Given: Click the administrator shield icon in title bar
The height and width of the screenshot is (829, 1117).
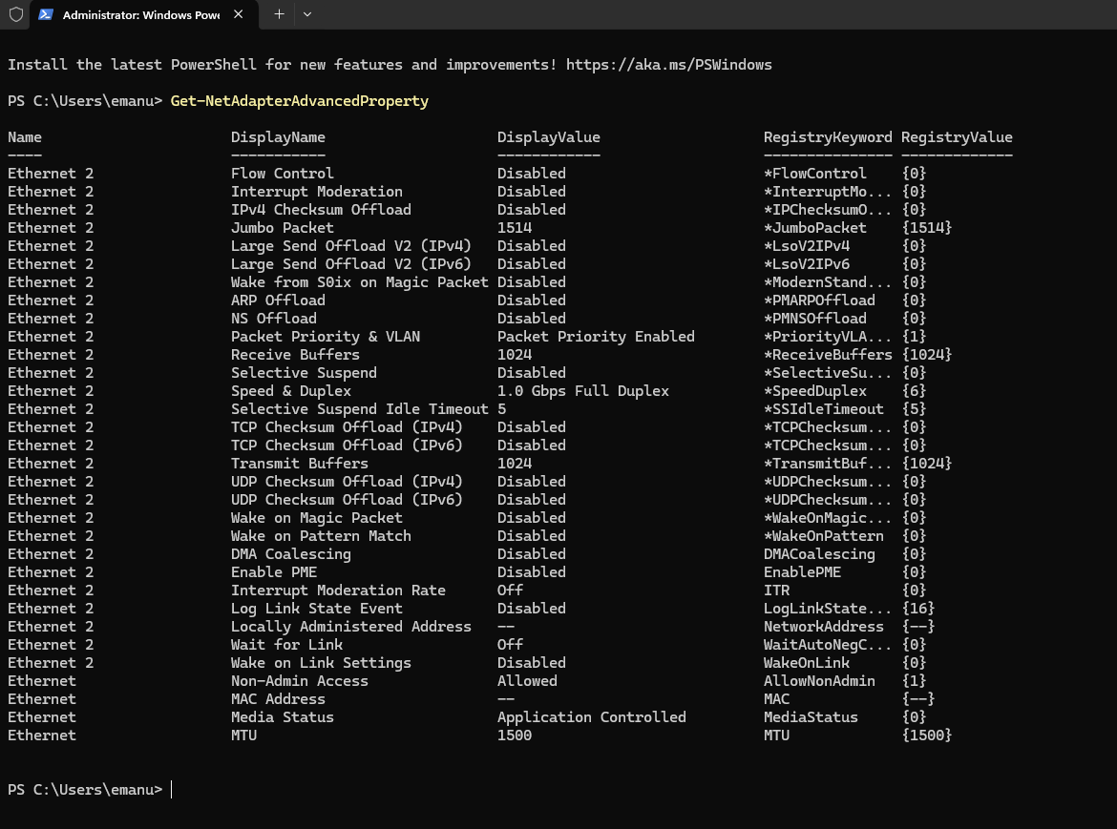Looking at the screenshot, I should click(15, 15).
